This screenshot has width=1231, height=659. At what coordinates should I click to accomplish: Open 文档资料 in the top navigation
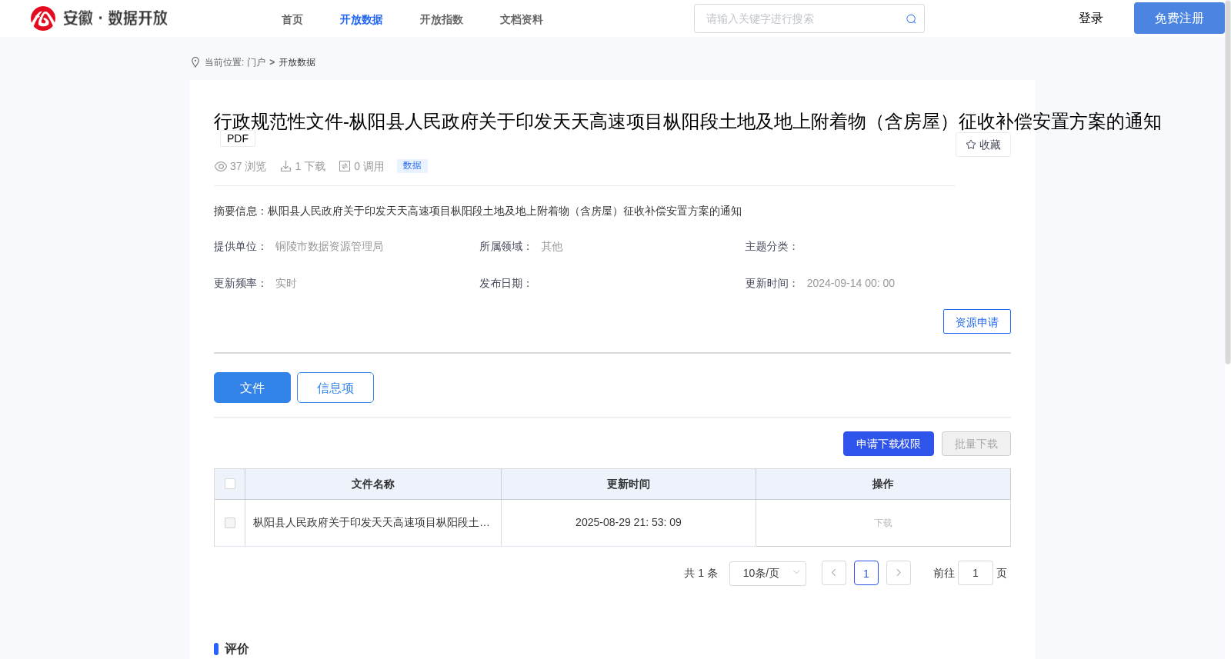522,19
